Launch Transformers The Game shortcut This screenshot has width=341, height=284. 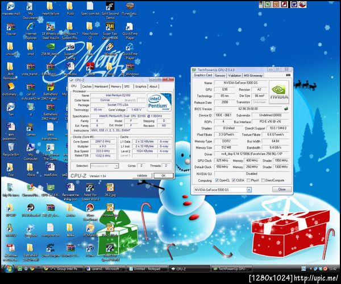tap(51, 152)
